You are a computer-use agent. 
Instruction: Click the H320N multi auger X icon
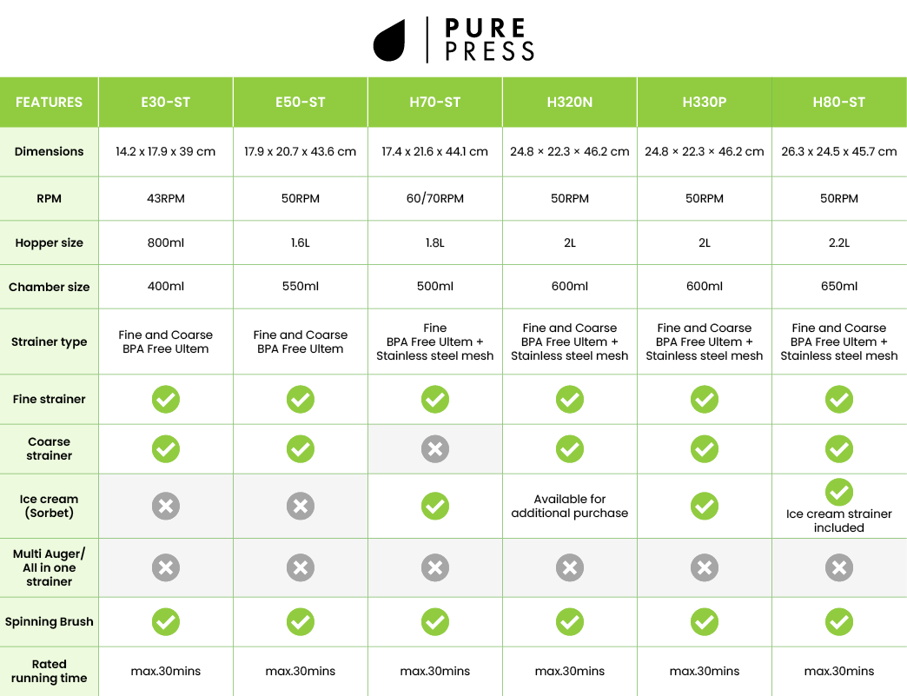tap(570, 568)
